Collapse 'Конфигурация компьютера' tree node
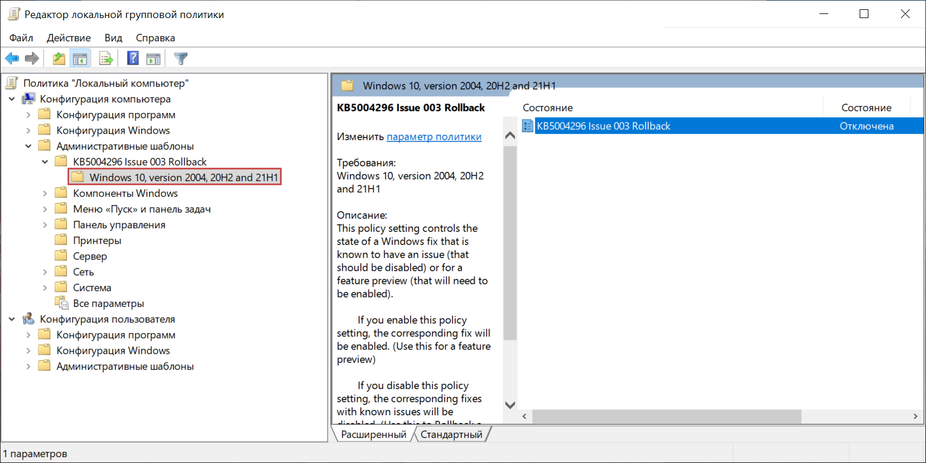This screenshot has height=463, width=926. pos(12,99)
